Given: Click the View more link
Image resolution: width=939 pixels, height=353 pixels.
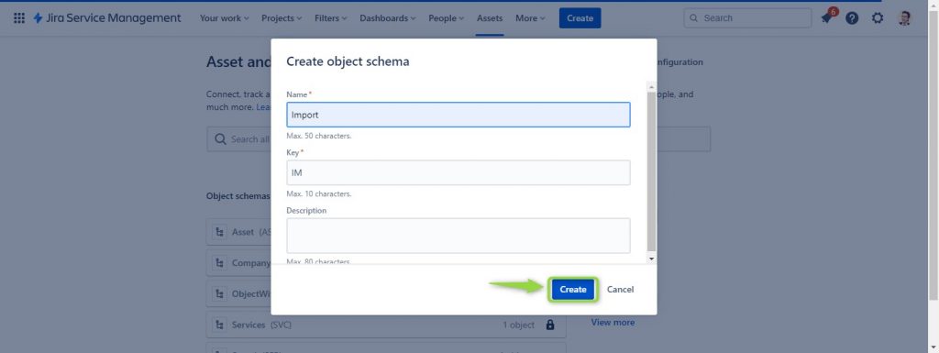Looking at the screenshot, I should pyautogui.click(x=613, y=322).
